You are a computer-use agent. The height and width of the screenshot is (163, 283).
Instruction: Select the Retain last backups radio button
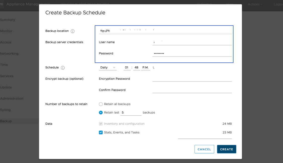[101, 113]
